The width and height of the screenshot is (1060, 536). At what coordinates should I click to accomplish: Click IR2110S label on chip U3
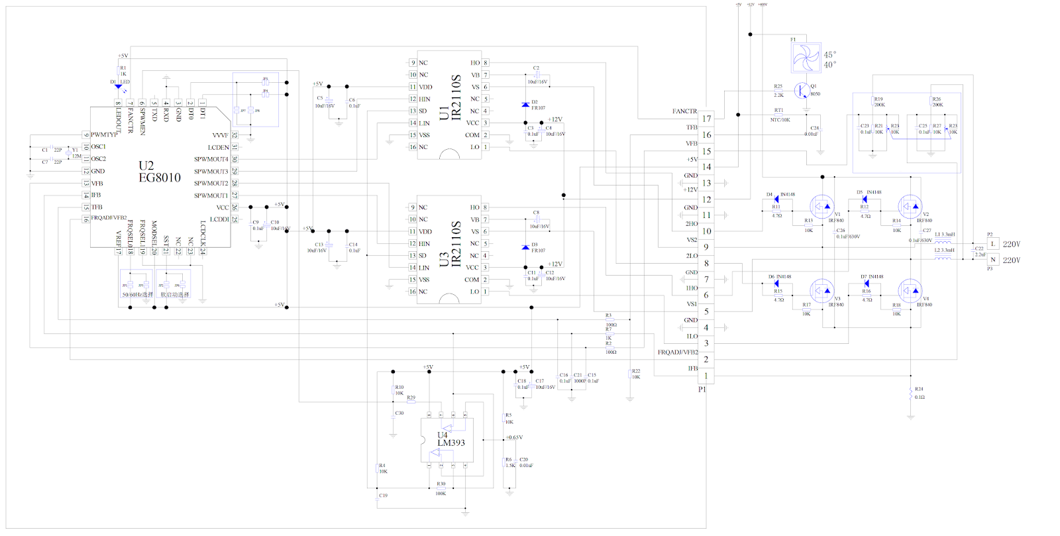[x=456, y=244]
